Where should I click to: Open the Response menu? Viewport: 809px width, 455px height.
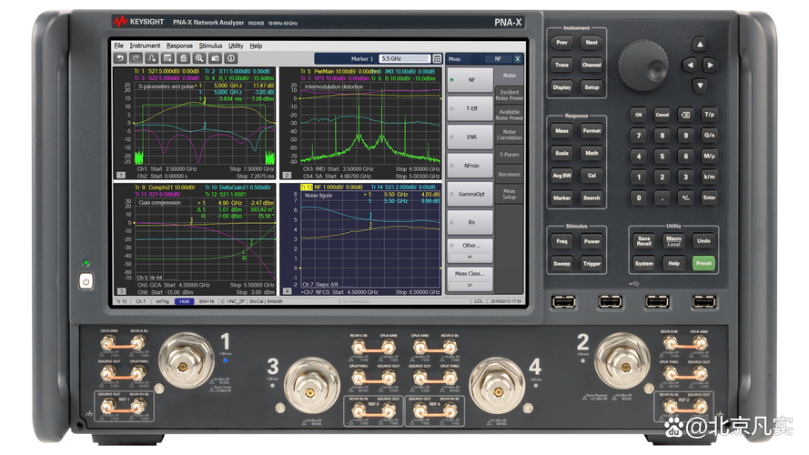point(179,45)
